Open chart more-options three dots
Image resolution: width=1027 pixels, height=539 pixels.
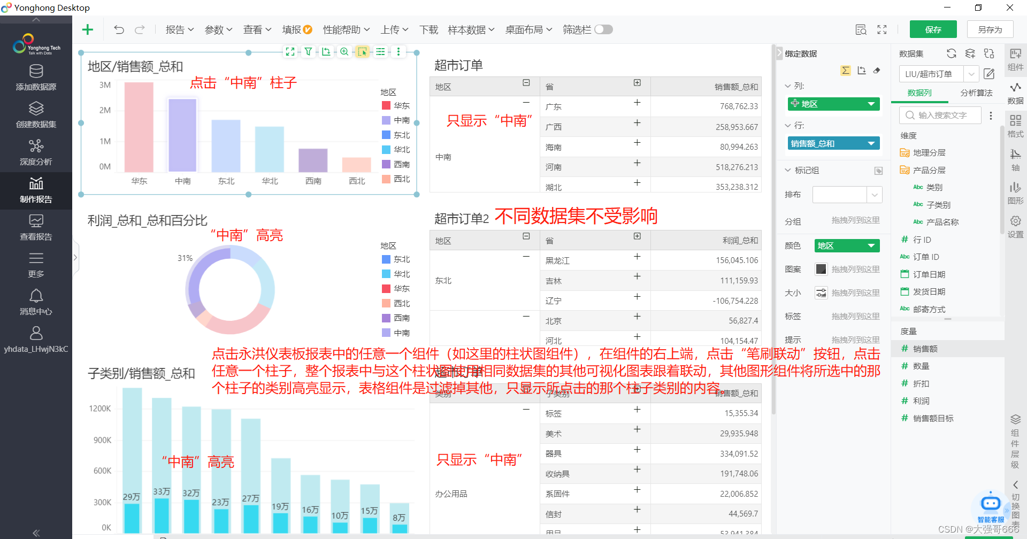tap(398, 52)
